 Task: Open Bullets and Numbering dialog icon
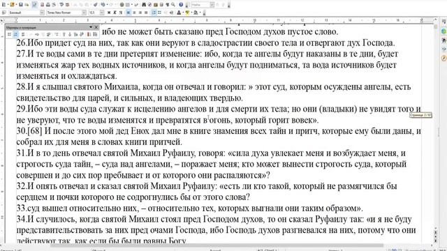click(95, 34)
